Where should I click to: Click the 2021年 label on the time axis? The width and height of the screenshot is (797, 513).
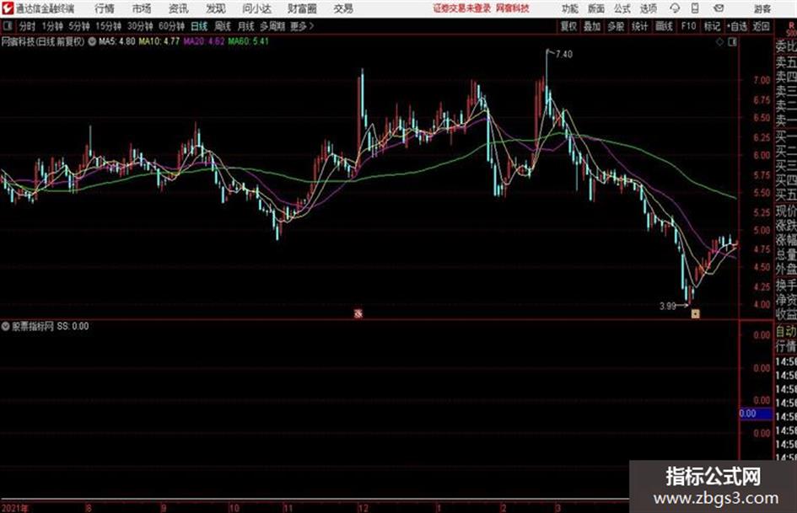click(x=15, y=508)
